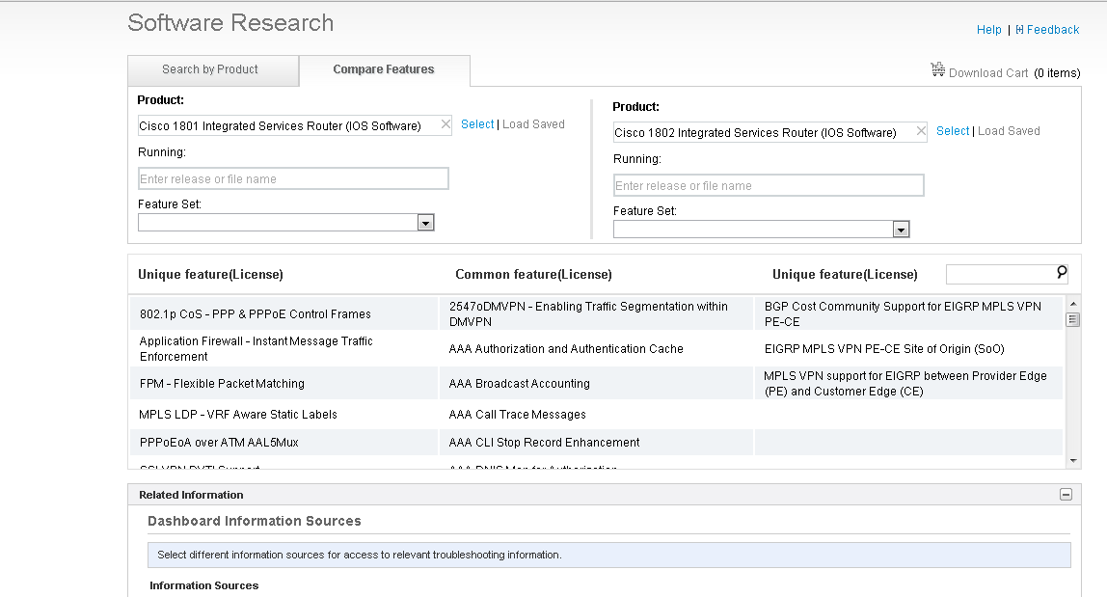Image resolution: width=1107 pixels, height=597 pixels.
Task: Click Load Saved for Cisco 1801
Action: tap(533, 124)
